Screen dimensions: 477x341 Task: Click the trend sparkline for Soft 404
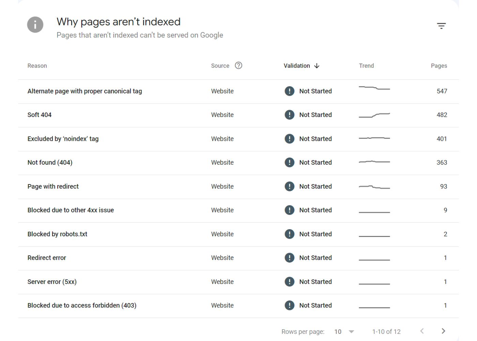374,115
